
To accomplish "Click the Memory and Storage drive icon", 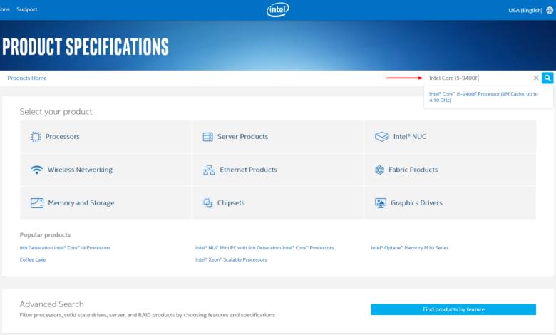I will click(37, 202).
